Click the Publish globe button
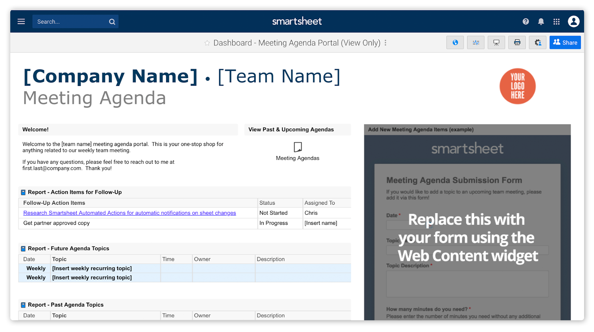 coord(455,43)
